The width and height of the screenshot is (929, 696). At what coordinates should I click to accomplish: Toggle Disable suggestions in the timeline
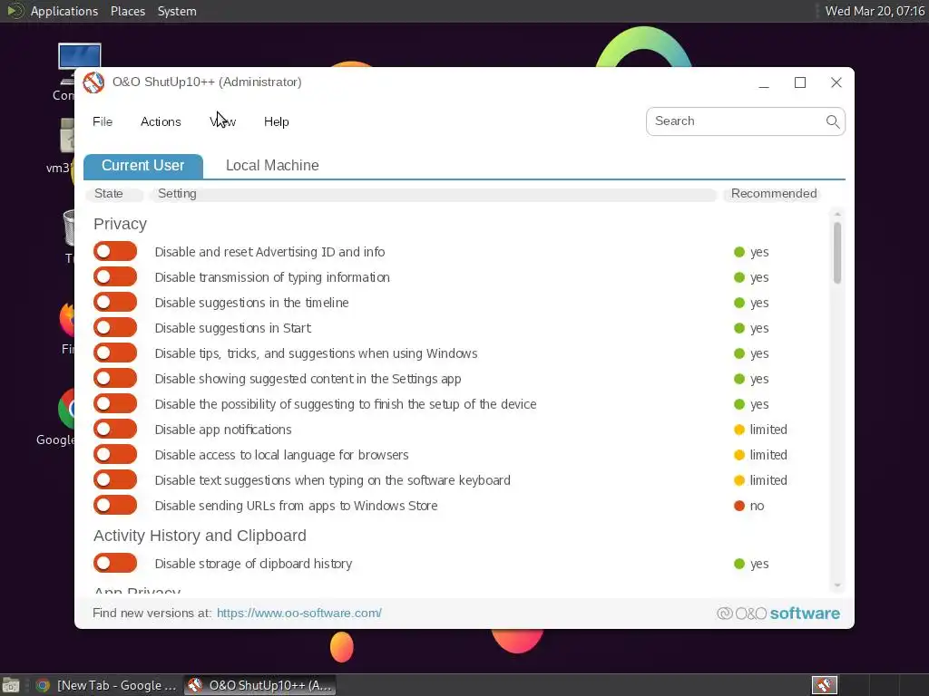pos(115,303)
